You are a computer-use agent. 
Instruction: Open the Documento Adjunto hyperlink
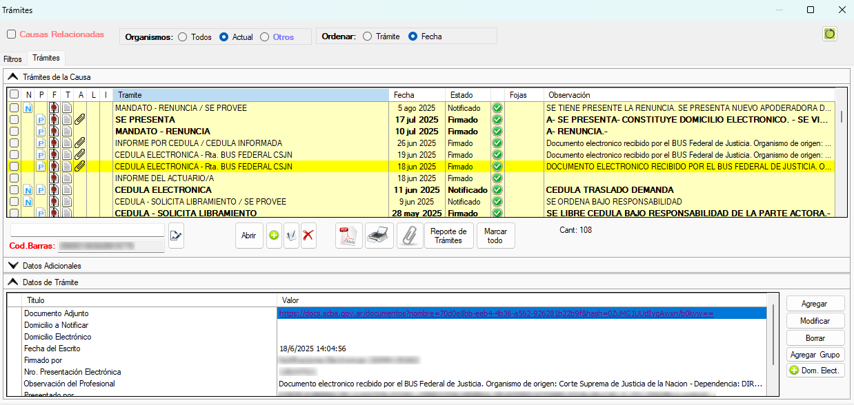pyautogui.click(x=495, y=313)
